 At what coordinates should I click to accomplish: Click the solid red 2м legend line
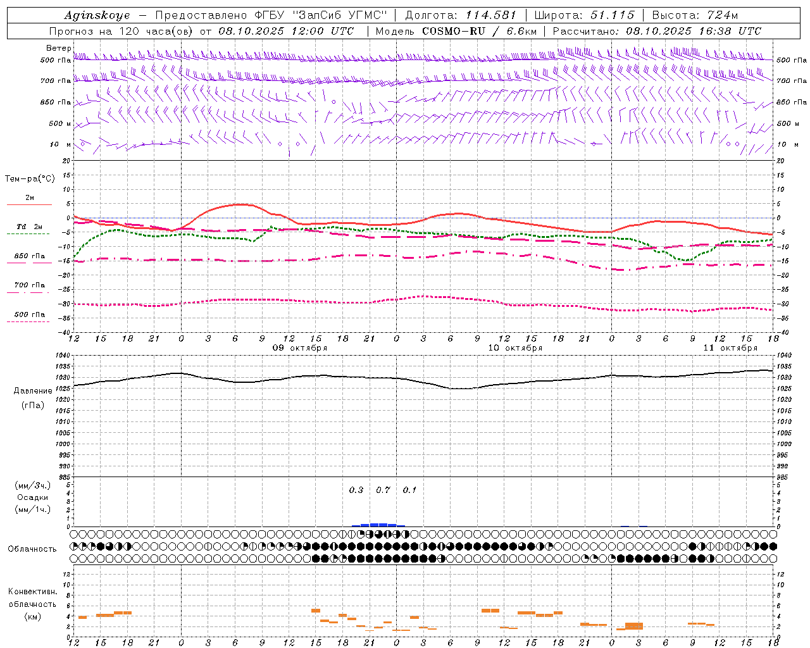(29, 205)
